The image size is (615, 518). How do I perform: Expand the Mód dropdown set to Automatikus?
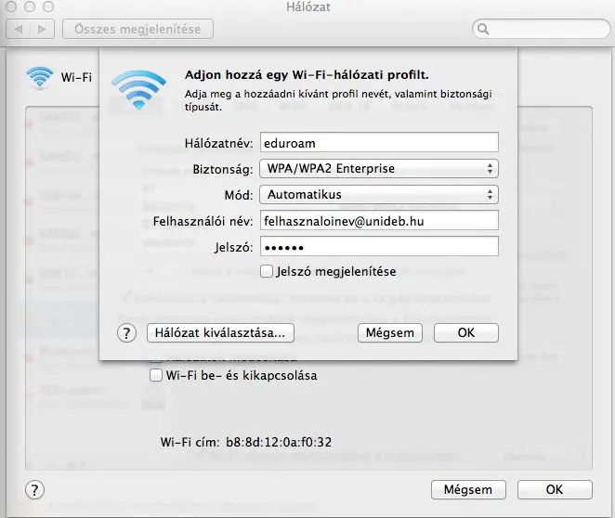(x=377, y=195)
